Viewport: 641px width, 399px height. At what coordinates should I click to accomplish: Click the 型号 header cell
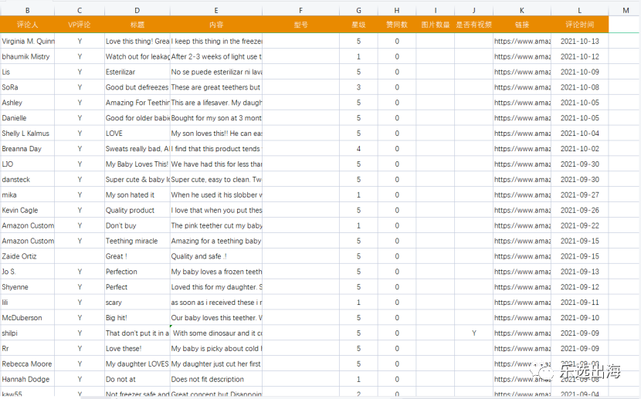[x=300, y=25]
